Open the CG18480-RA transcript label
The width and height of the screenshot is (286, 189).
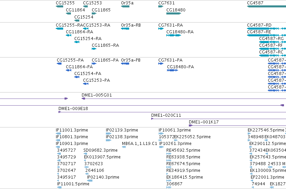(180, 32)
